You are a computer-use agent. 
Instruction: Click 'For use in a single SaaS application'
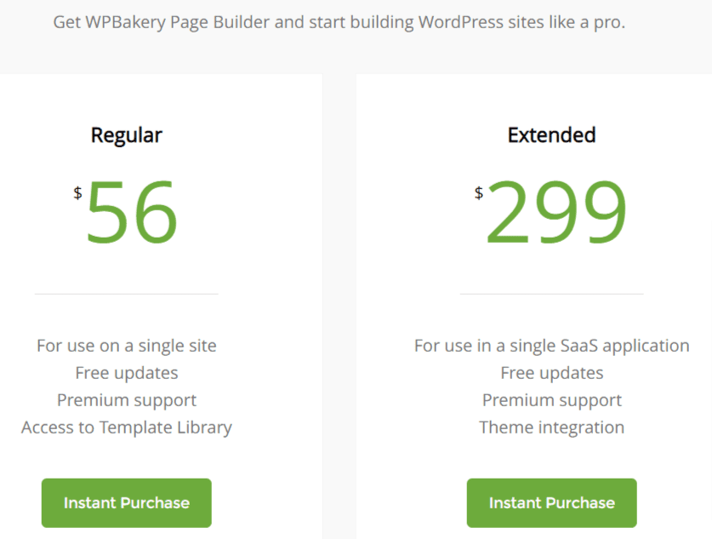pos(552,346)
